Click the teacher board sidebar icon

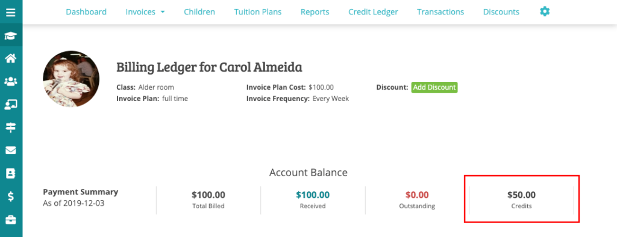point(11,105)
